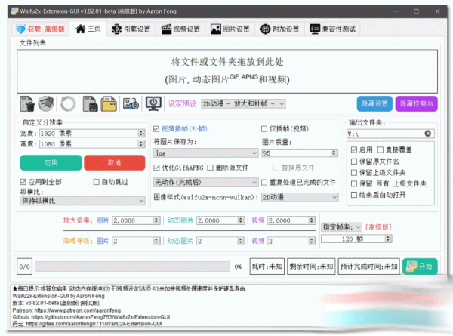Click the 应用 apply resolution button

click(51, 162)
